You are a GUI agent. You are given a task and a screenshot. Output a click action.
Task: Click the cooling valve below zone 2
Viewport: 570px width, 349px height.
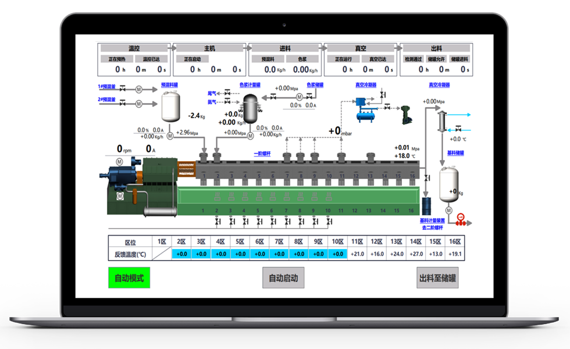click(x=218, y=221)
